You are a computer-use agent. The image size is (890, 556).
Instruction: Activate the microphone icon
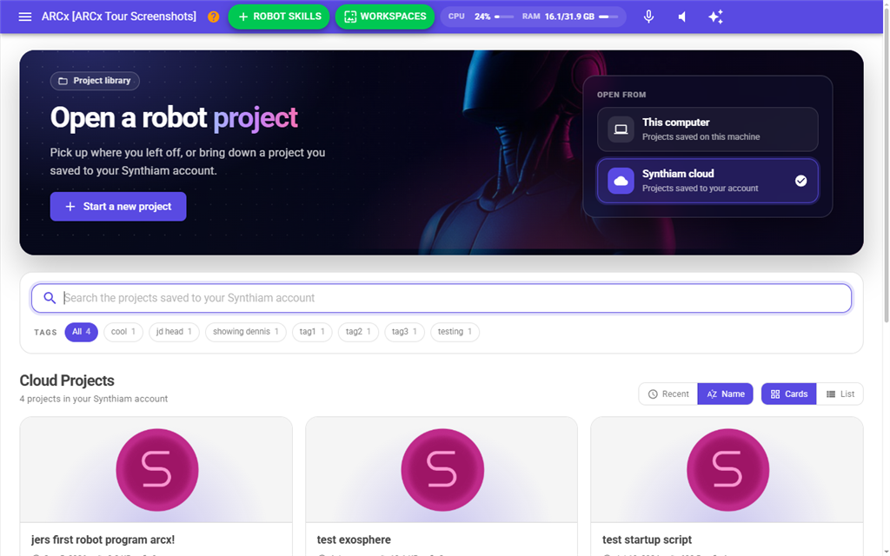point(648,17)
